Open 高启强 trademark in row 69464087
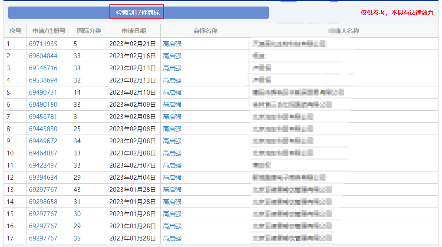The height and width of the screenshot is (247, 442). 172,153
